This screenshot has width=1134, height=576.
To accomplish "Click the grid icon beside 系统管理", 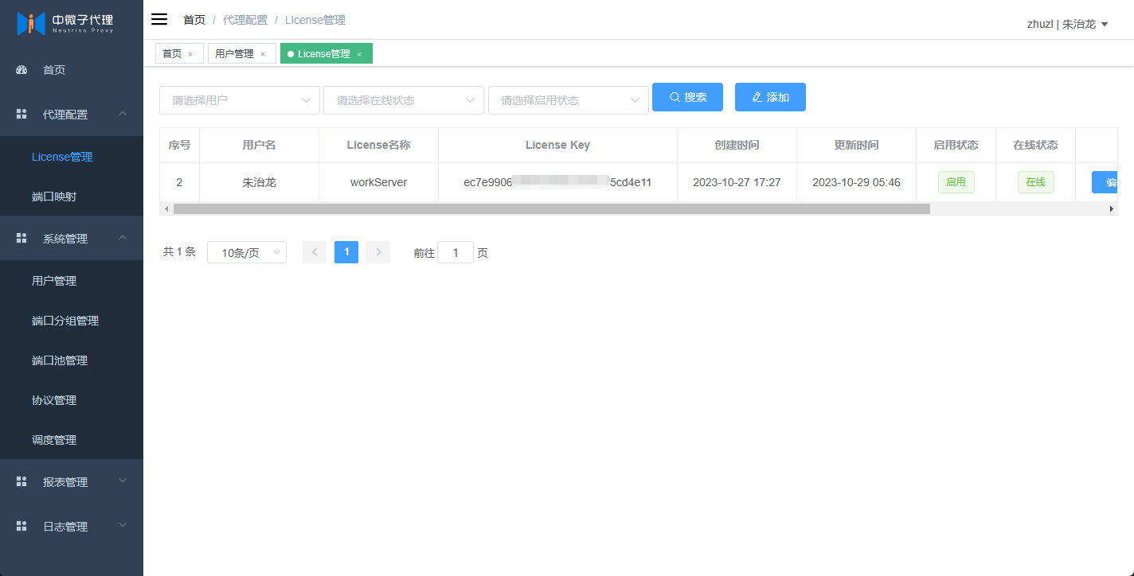I will click(22, 239).
